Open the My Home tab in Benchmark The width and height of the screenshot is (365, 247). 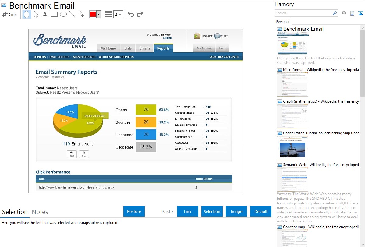click(108, 48)
